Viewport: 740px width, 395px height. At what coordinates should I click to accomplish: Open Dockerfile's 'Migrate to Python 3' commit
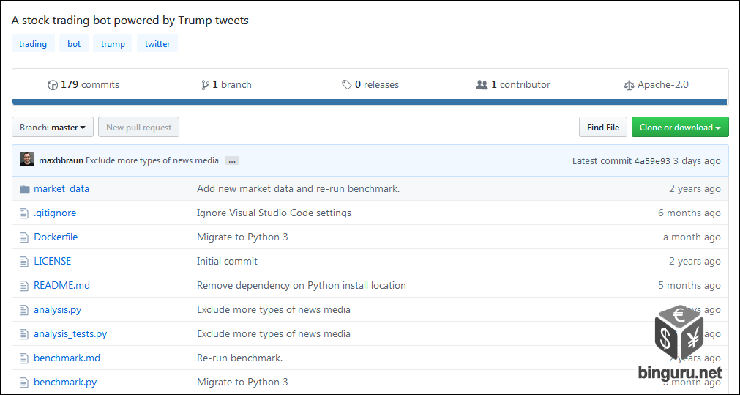pos(242,237)
